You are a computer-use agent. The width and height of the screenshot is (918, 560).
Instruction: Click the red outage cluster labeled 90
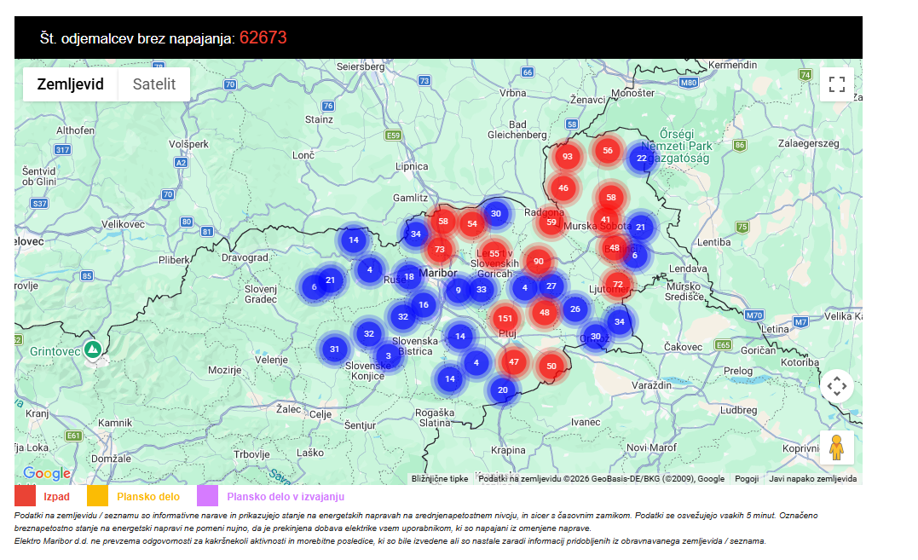538,262
